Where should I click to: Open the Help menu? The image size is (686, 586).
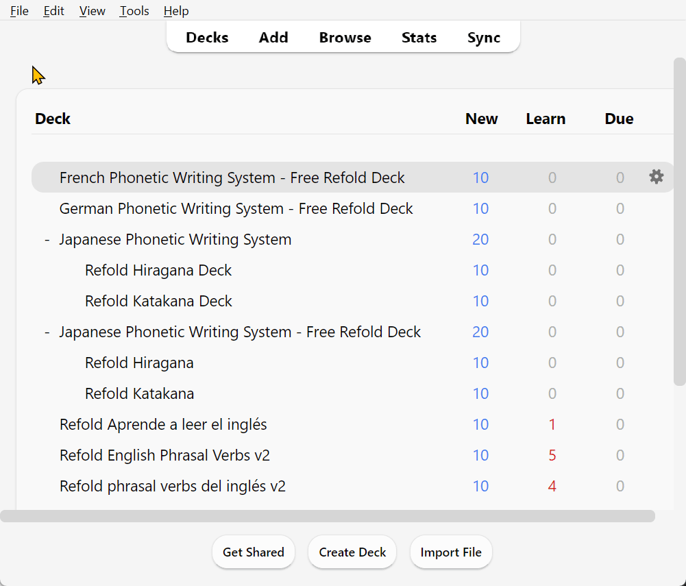click(176, 11)
